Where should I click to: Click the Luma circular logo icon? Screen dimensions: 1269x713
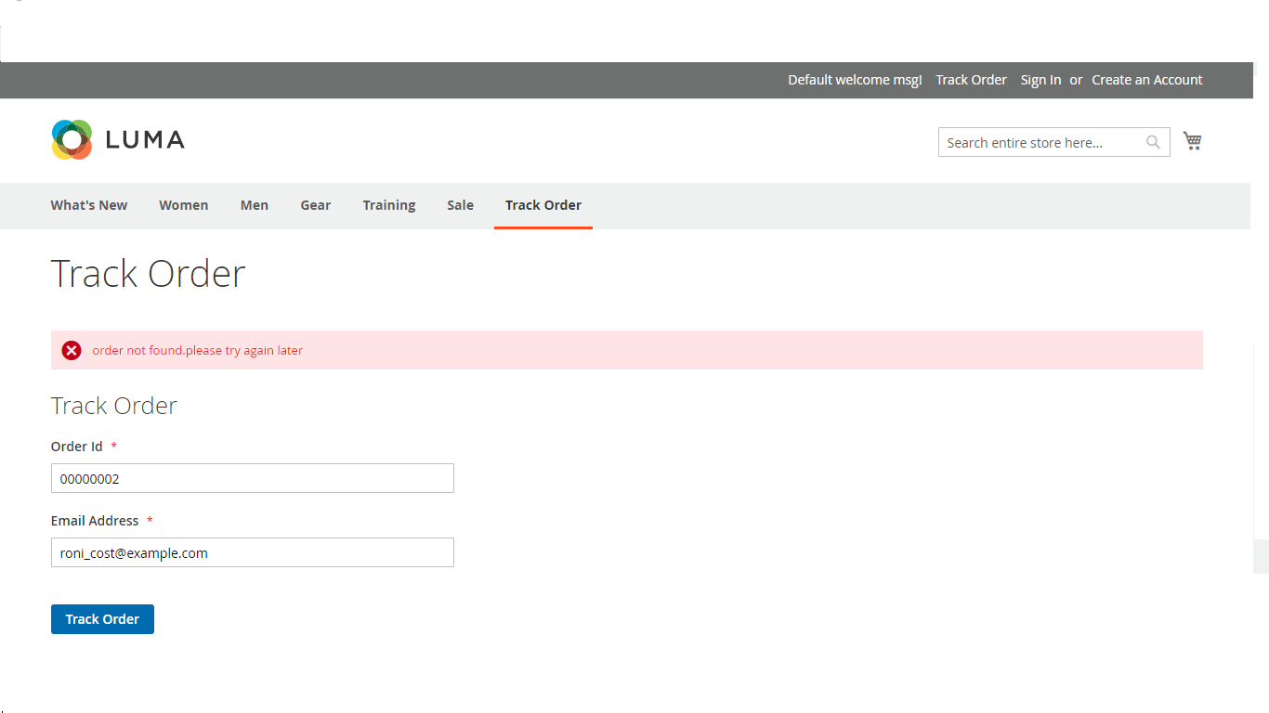(72, 139)
